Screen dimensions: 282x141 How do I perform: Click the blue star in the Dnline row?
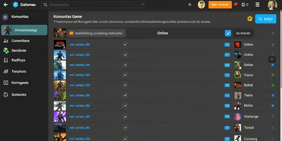(x=273, y=65)
